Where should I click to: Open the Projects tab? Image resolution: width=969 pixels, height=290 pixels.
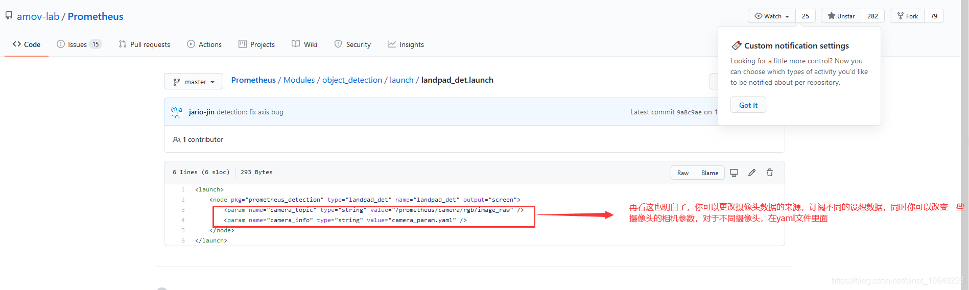pyautogui.click(x=257, y=44)
